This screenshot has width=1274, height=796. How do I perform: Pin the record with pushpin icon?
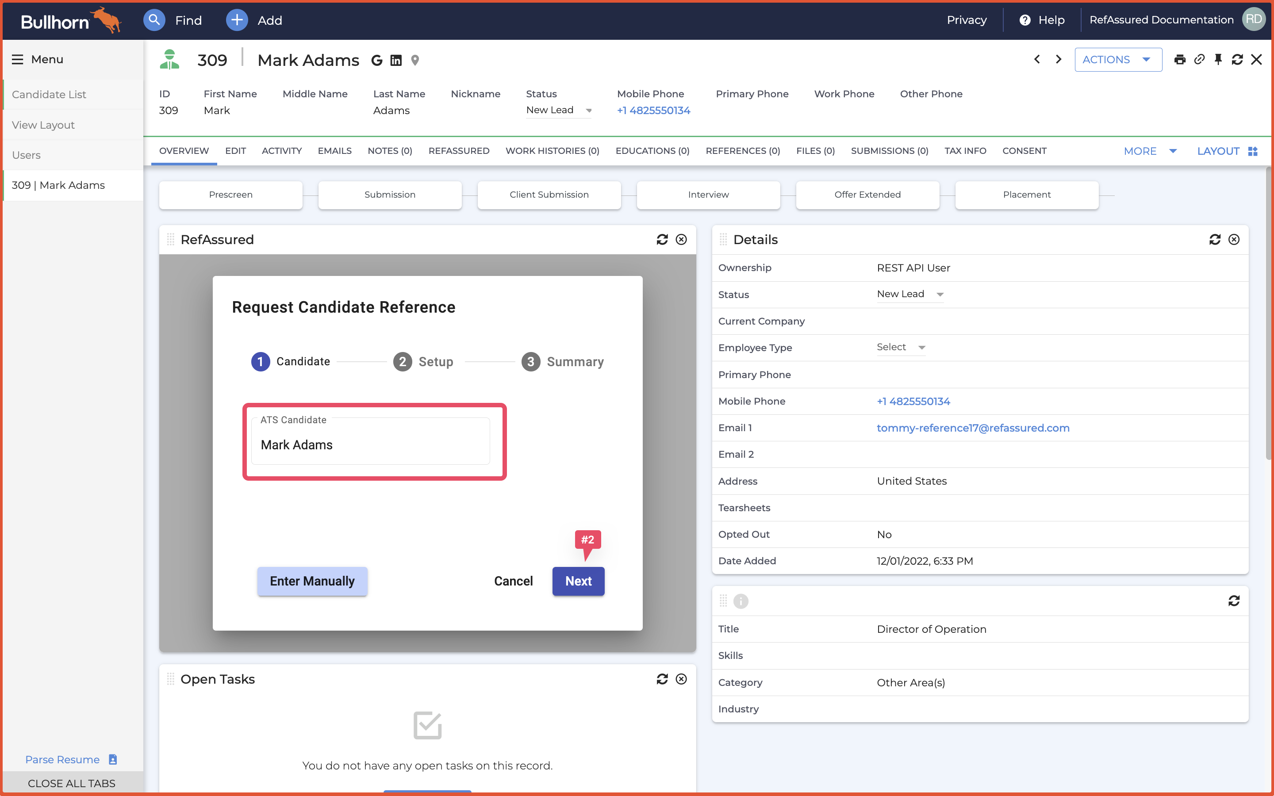tap(1218, 60)
